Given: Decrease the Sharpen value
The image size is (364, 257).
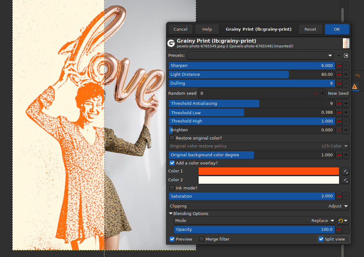Looking at the screenshot, I should 339,66.
